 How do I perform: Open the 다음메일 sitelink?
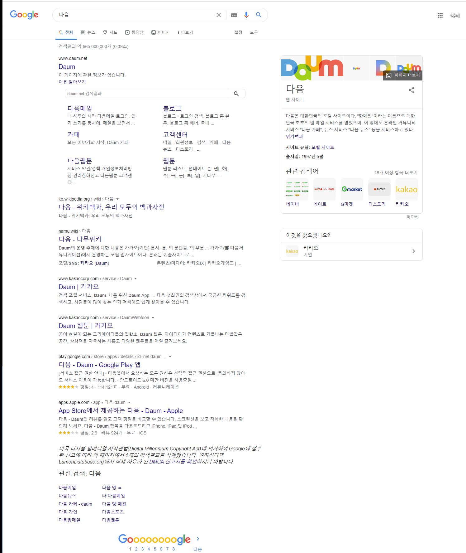point(80,108)
